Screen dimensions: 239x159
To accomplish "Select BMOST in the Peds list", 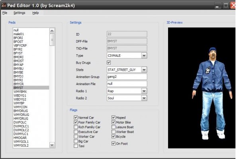I will pos(31,61).
